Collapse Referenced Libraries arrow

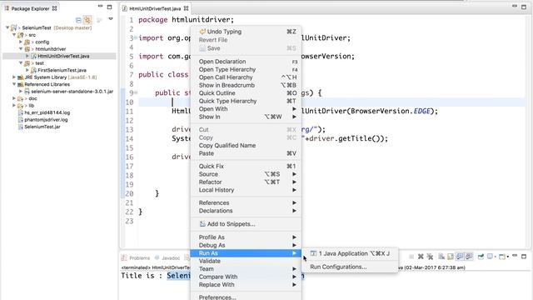click(14, 84)
